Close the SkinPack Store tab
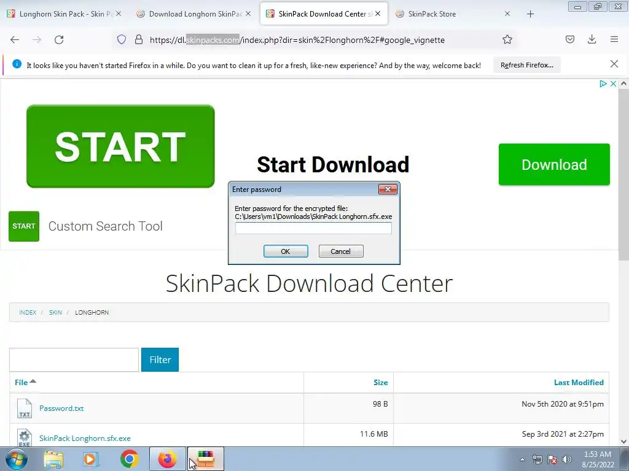This screenshot has width=629, height=471. 507,13
